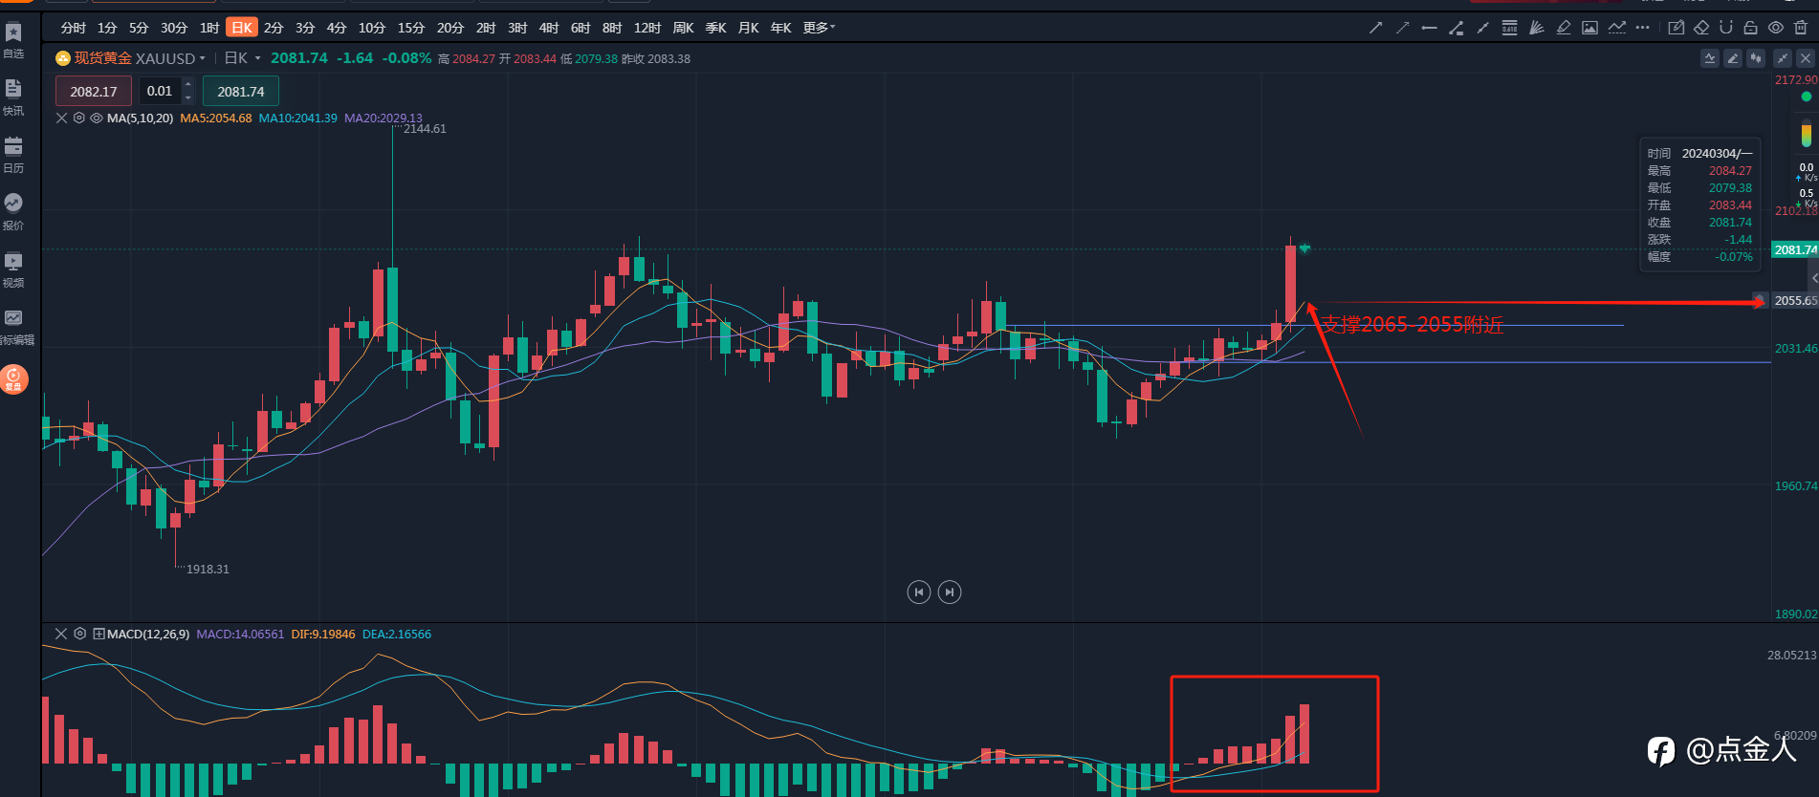Select the horizontal ray line tool

[x=1429, y=28]
